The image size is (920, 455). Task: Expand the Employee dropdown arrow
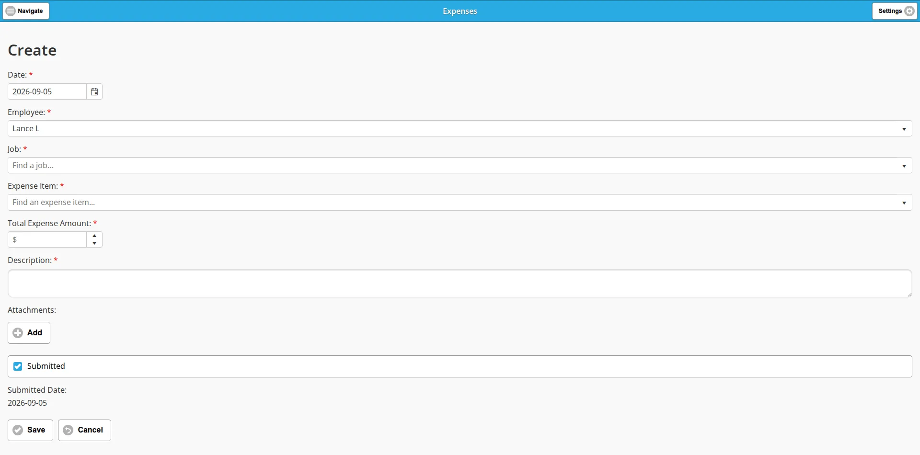point(904,129)
